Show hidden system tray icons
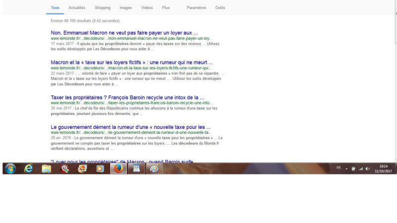The height and width of the screenshot is (223, 397). click(x=346, y=168)
